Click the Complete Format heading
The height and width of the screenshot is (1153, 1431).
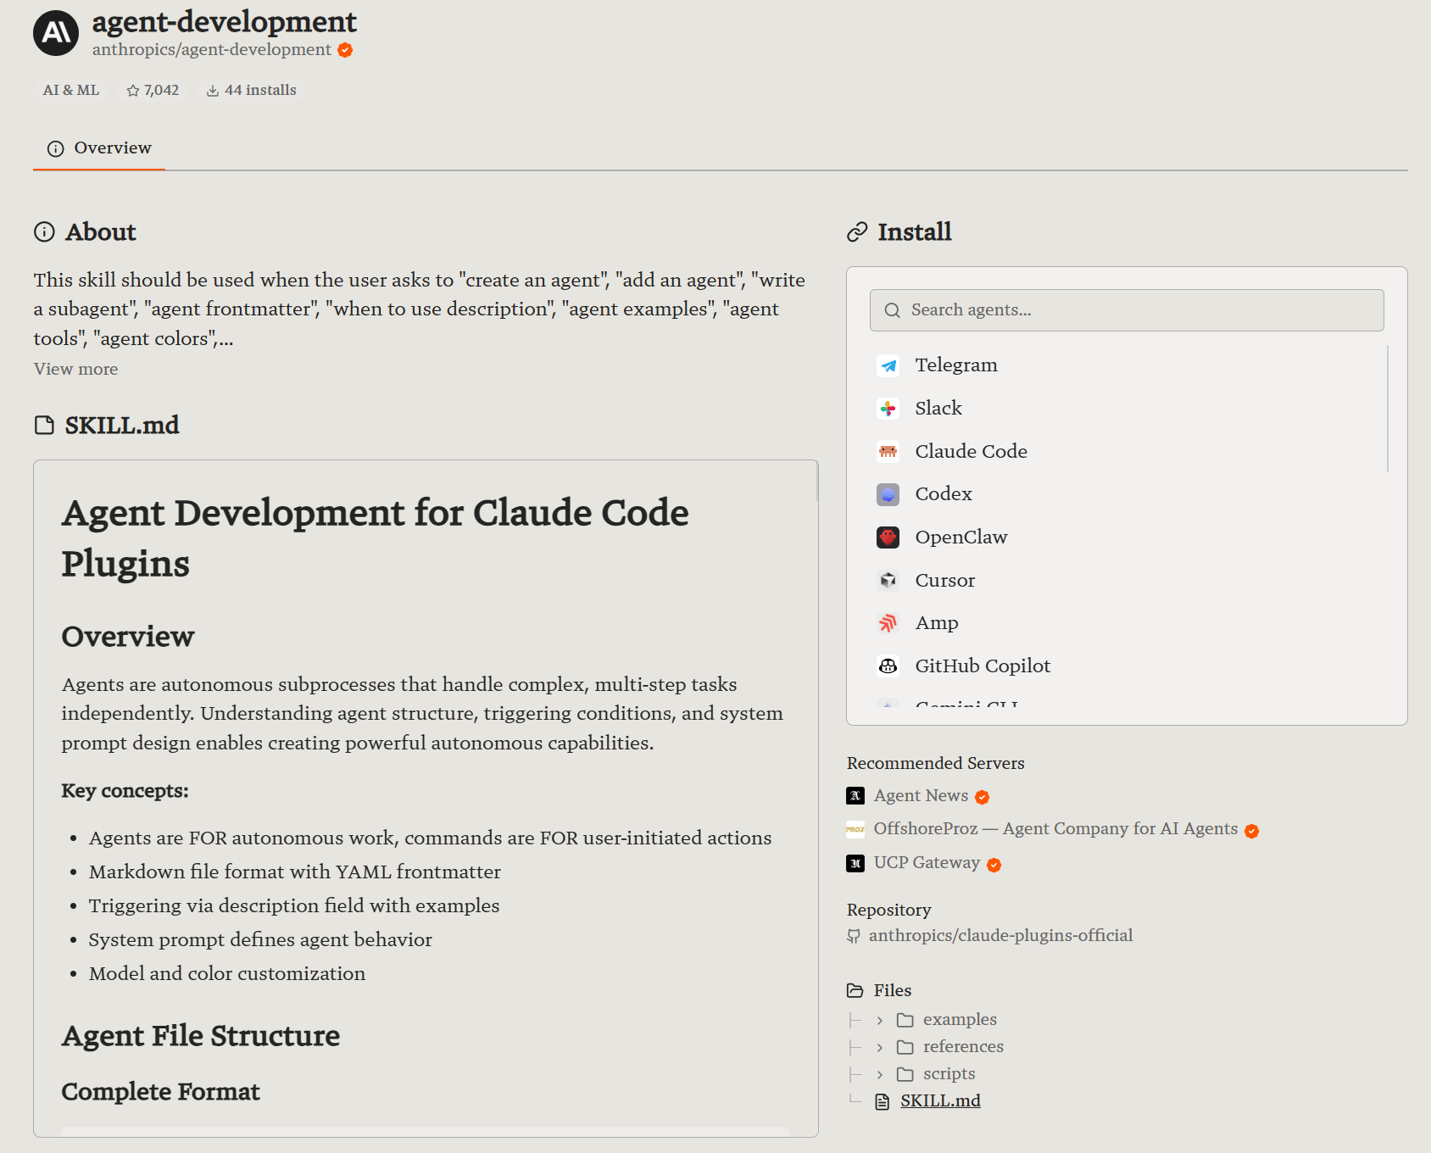(x=161, y=1092)
